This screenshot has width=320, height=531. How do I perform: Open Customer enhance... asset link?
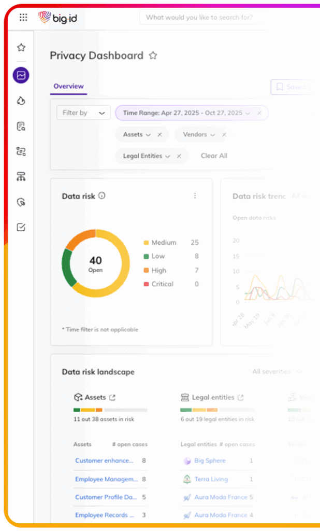click(x=104, y=460)
